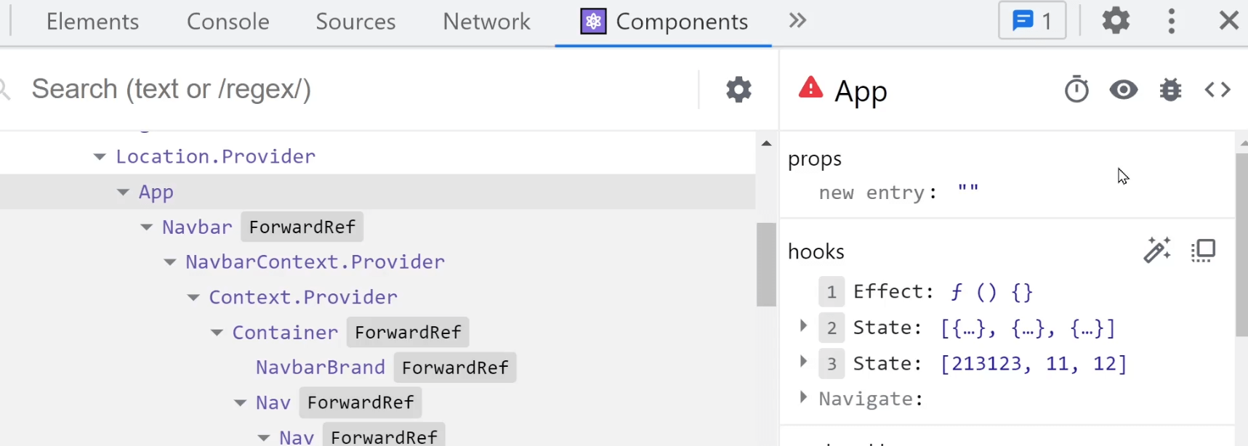Show the more tabs double-chevron
The width and height of the screenshot is (1248, 446).
[x=797, y=20]
